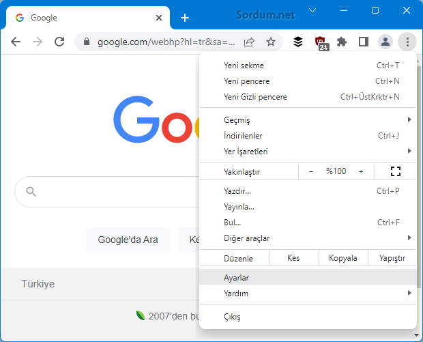
Task: Open the profile avatar icon
Action: [385, 42]
